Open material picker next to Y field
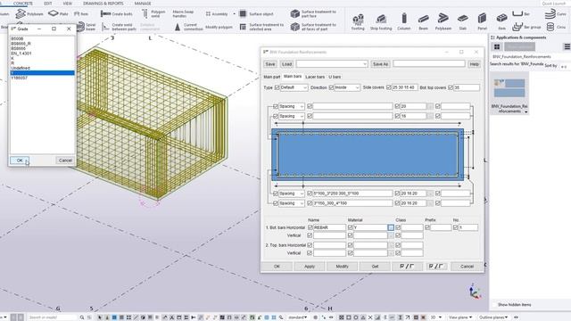 391,227
